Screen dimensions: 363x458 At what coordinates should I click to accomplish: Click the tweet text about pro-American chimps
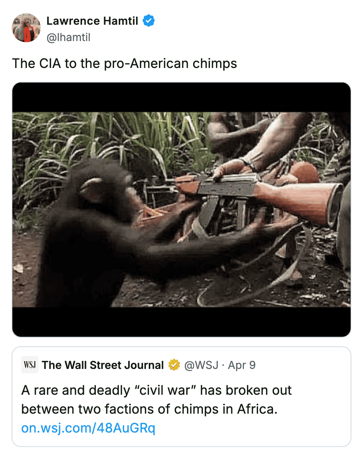click(x=125, y=63)
